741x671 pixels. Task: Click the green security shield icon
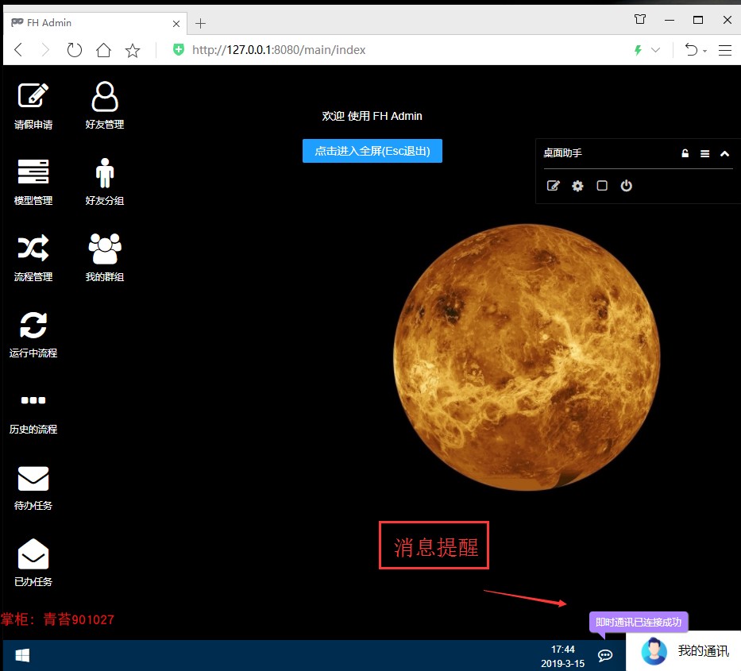pyautogui.click(x=178, y=49)
